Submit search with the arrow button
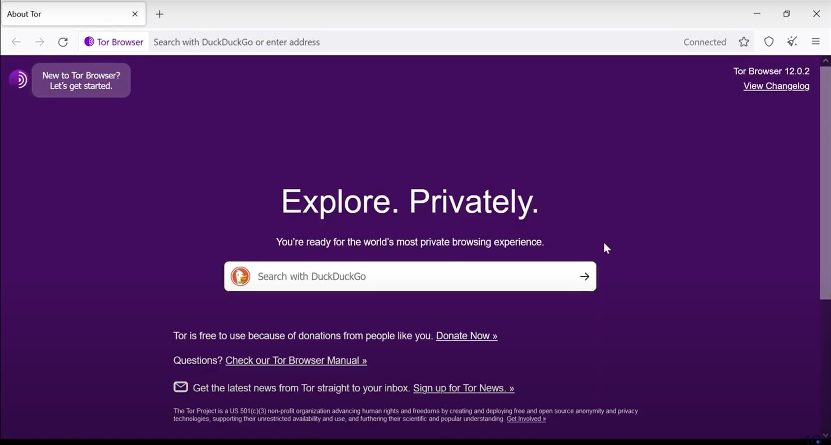The image size is (831, 445). pyautogui.click(x=584, y=276)
